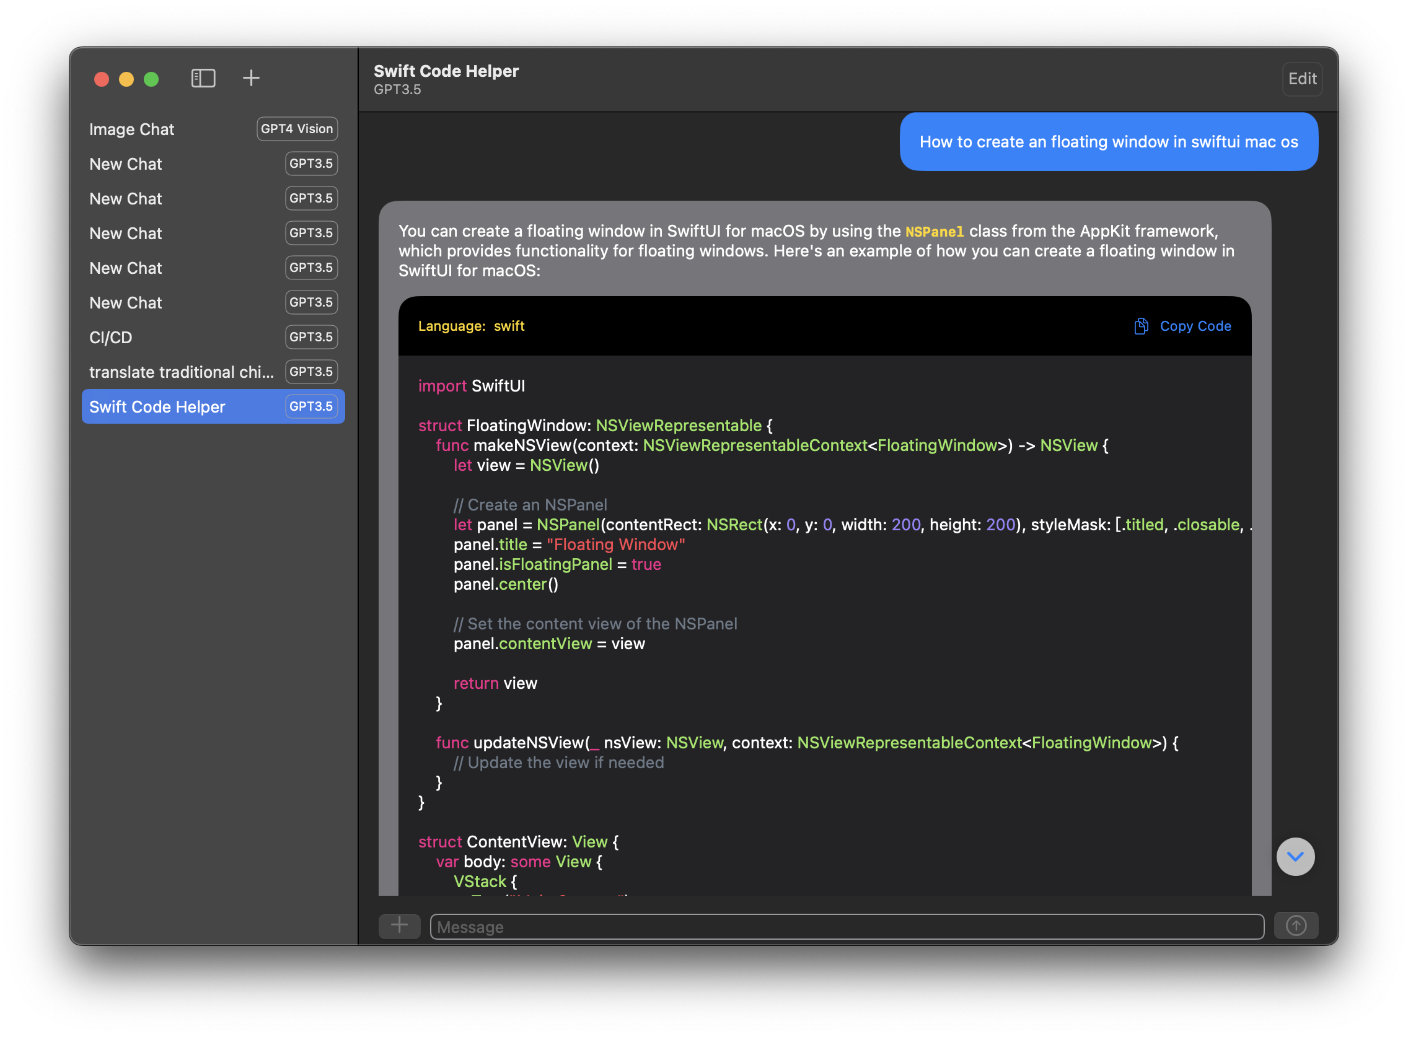Select the Swift Code Helper chat
The width and height of the screenshot is (1408, 1037).
point(213,406)
